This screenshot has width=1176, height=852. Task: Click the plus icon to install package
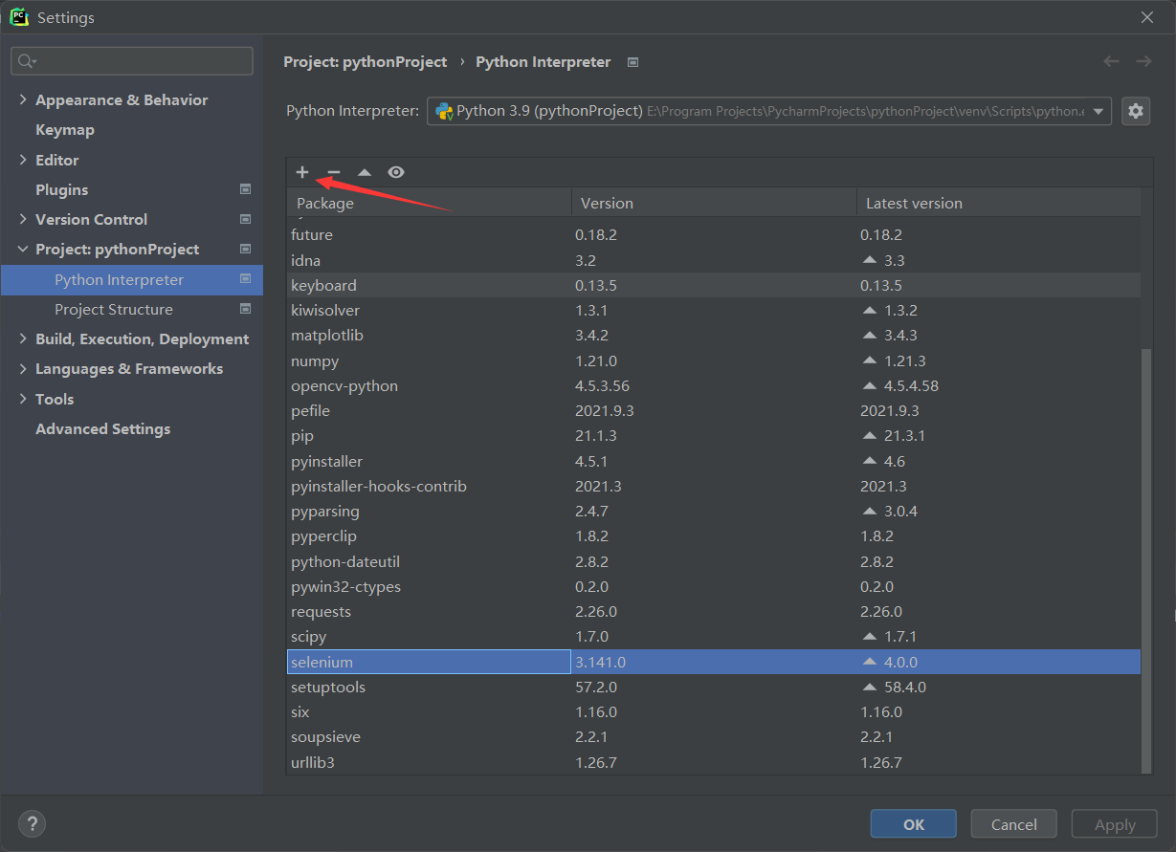302,172
